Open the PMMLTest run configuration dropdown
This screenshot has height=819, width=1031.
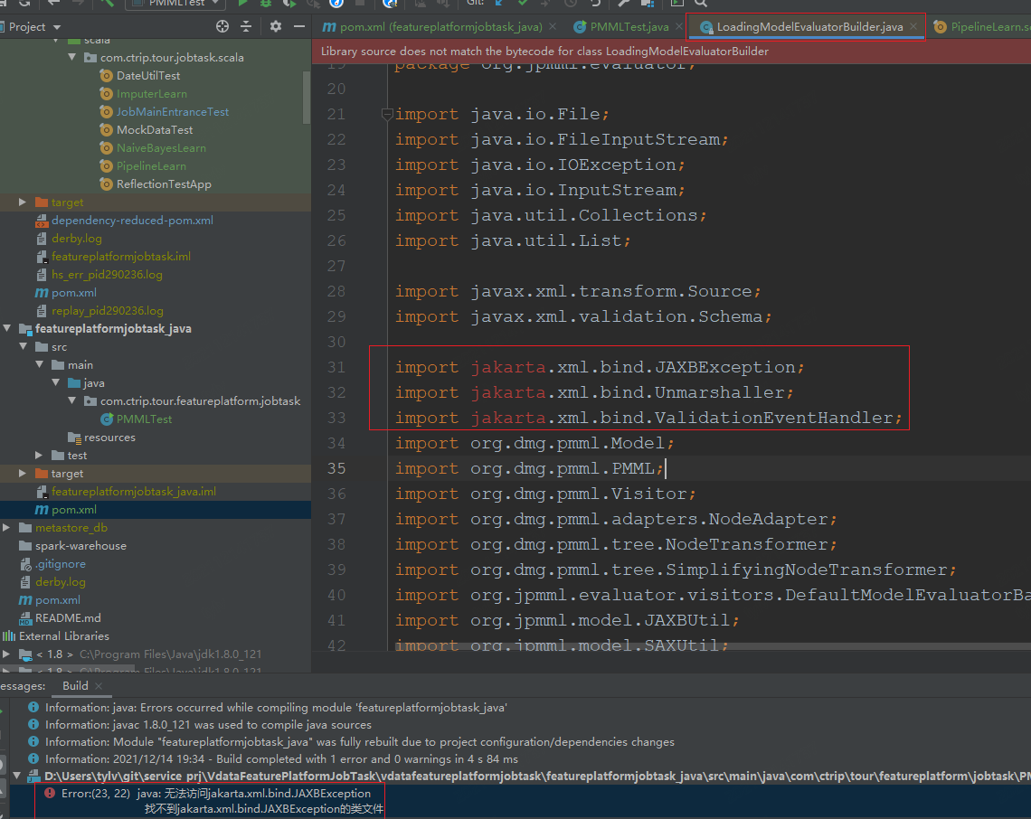pyautogui.click(x=175, y=4)
